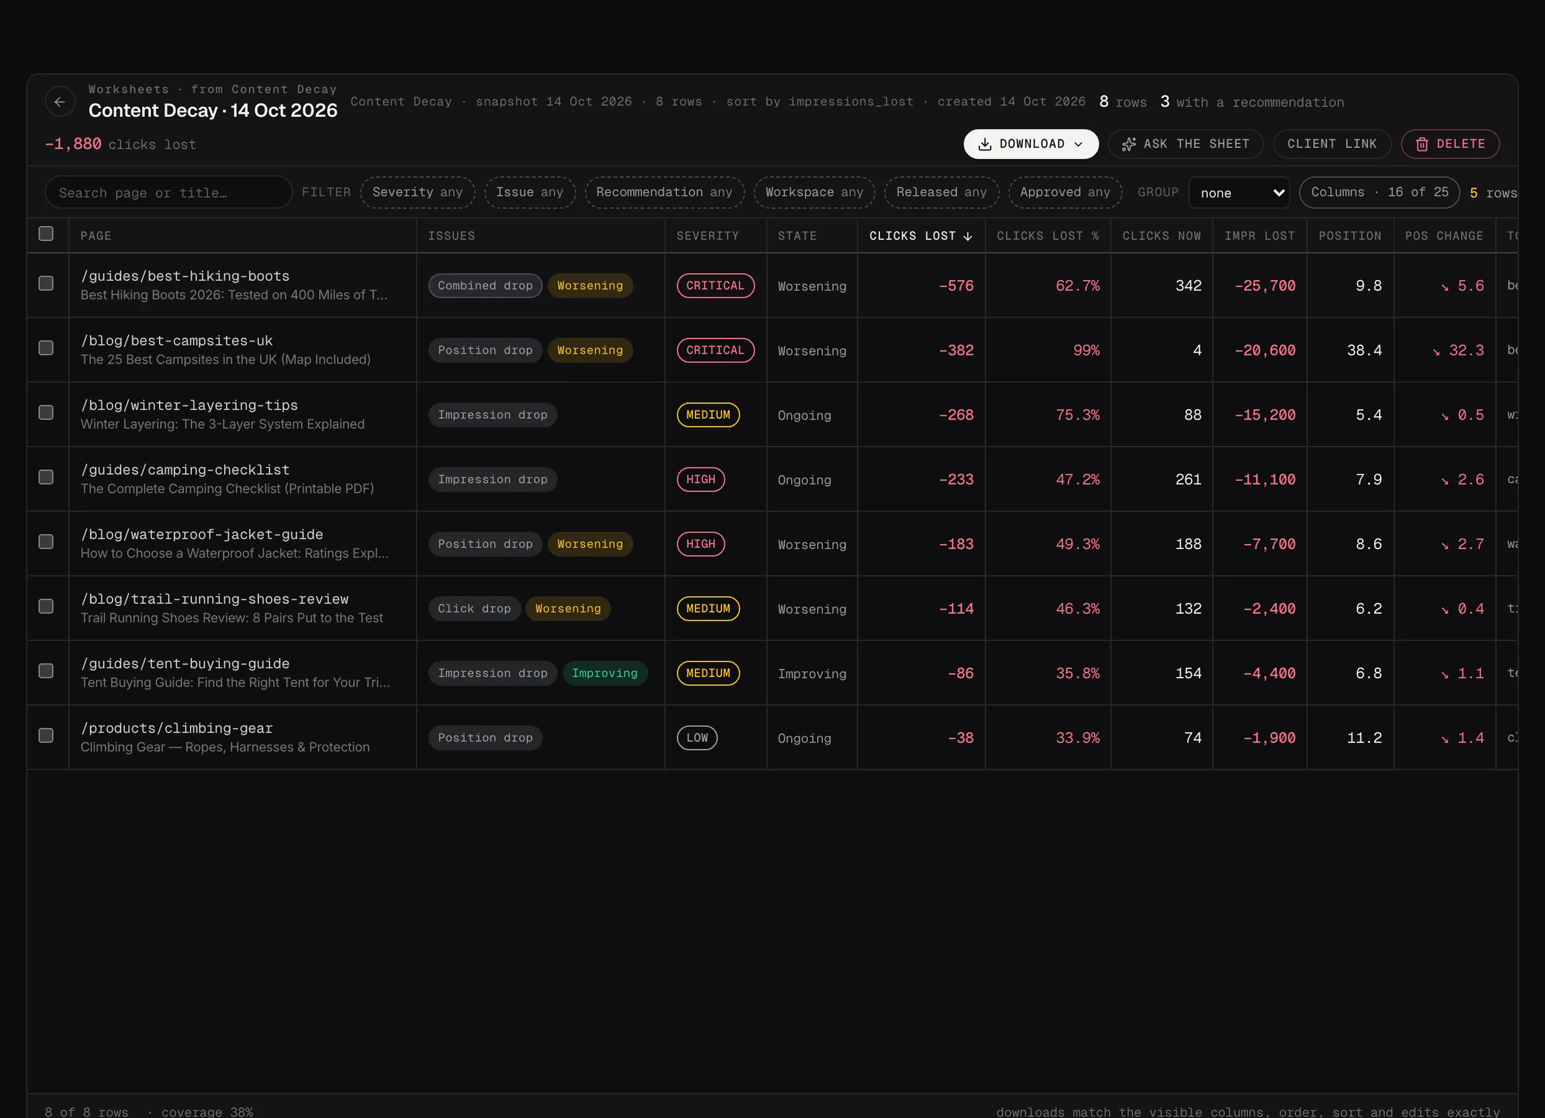
Task: Click the LOW severity badge
Action: pyautogui.click(x=697, y=738)
